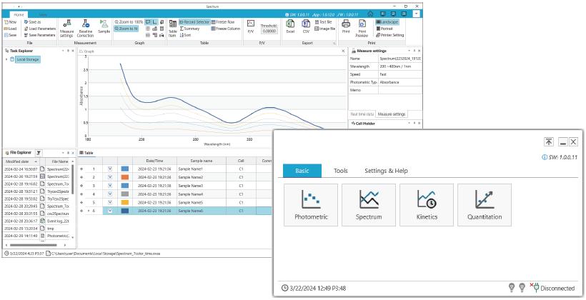Open the Export group dialog launcher
This screenshot has width=586, height=300.
[x=334, y=44]
